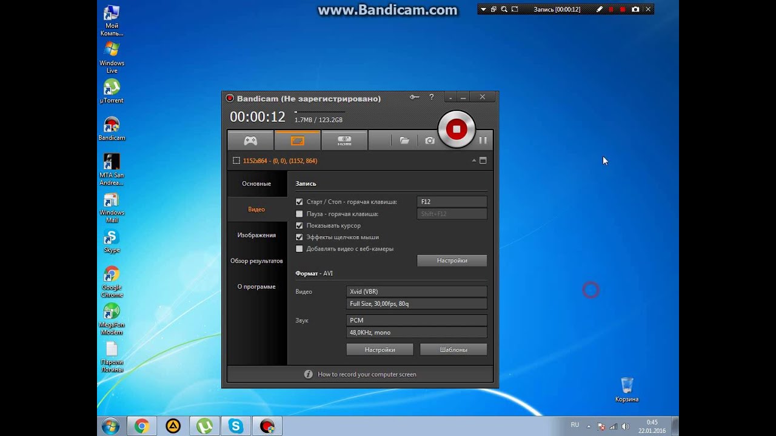The width and height of the screenshot is (776, 436).
Task: Click Chrome icon in taskbar
Action: (x=142, y=426)
